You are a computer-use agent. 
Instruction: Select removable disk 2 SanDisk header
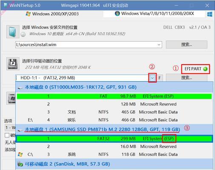pyautogui.click(x=114, y=164)
